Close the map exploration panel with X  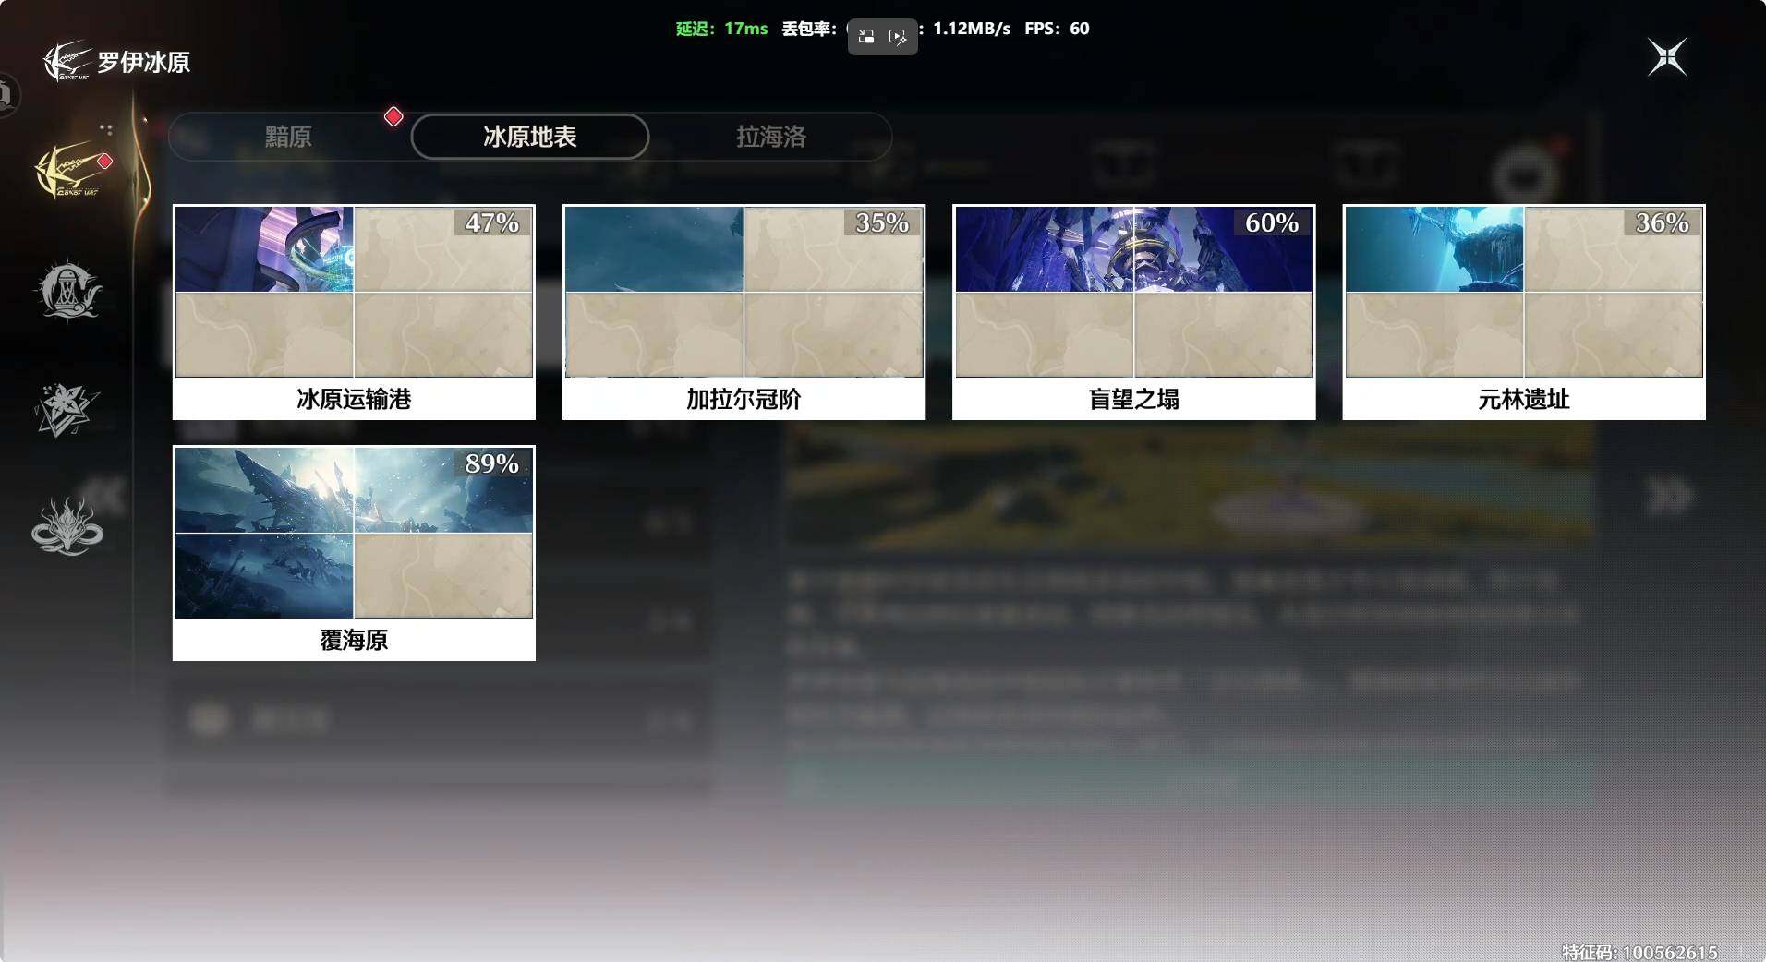(1667, 57)
